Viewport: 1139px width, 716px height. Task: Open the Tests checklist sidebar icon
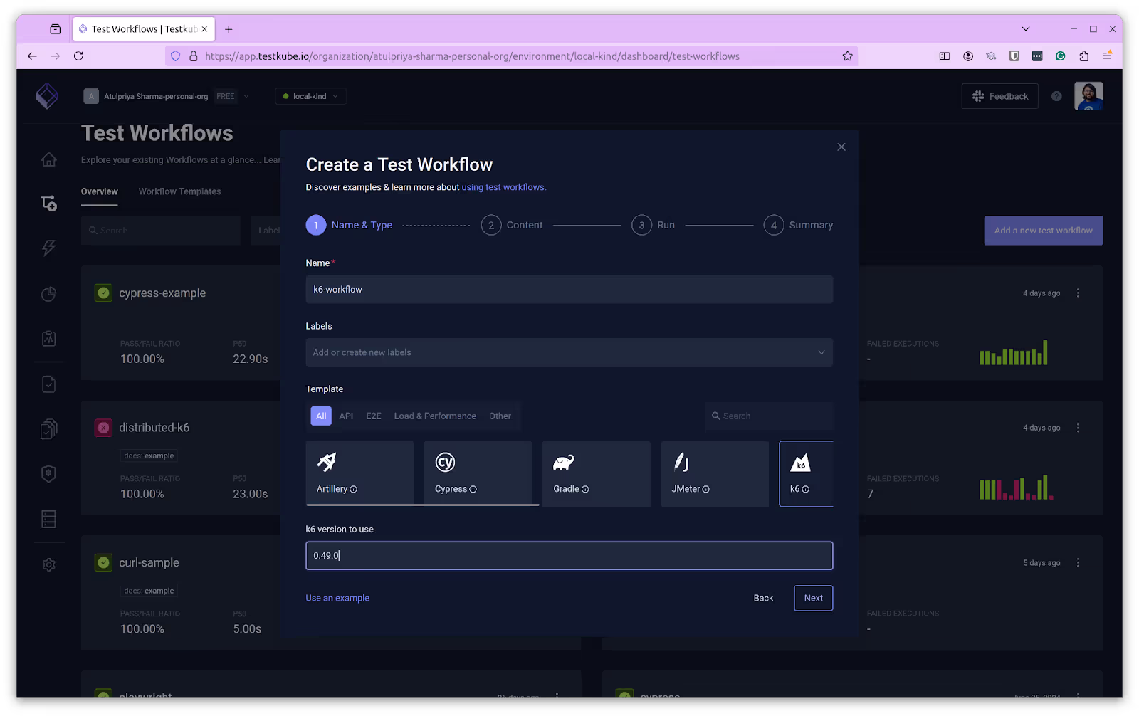pyautogui.click(x=48, y=384)
